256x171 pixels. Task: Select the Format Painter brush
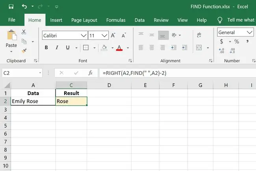coord(24,51)
